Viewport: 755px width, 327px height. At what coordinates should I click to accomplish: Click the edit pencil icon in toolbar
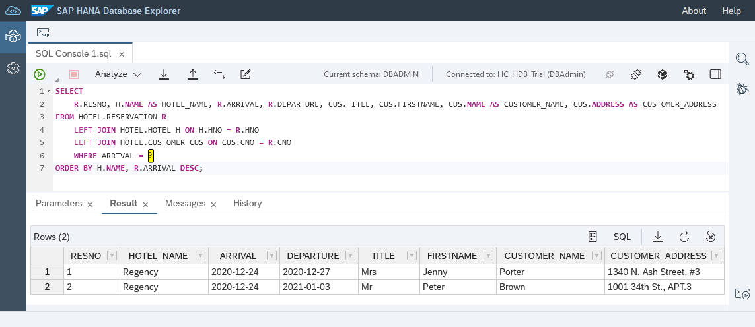tap(246, 74)
